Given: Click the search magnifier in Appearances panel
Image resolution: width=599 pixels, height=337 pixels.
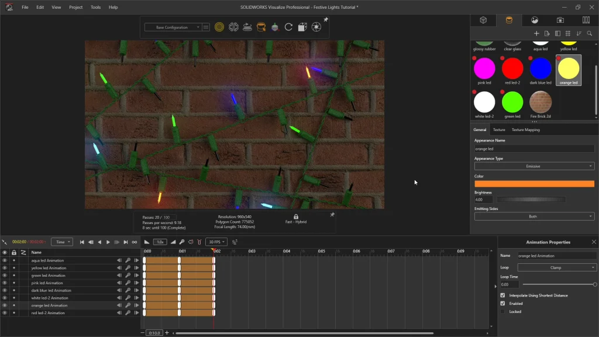Looking at the screenshot, I should coord(589,33).
